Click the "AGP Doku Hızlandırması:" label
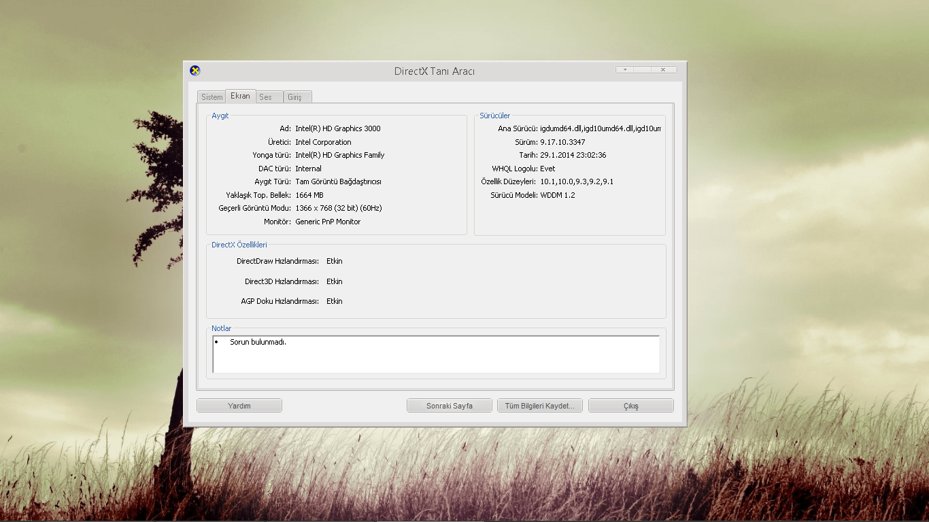The height and width of the screenshot is (522, 929). [280, 301]
